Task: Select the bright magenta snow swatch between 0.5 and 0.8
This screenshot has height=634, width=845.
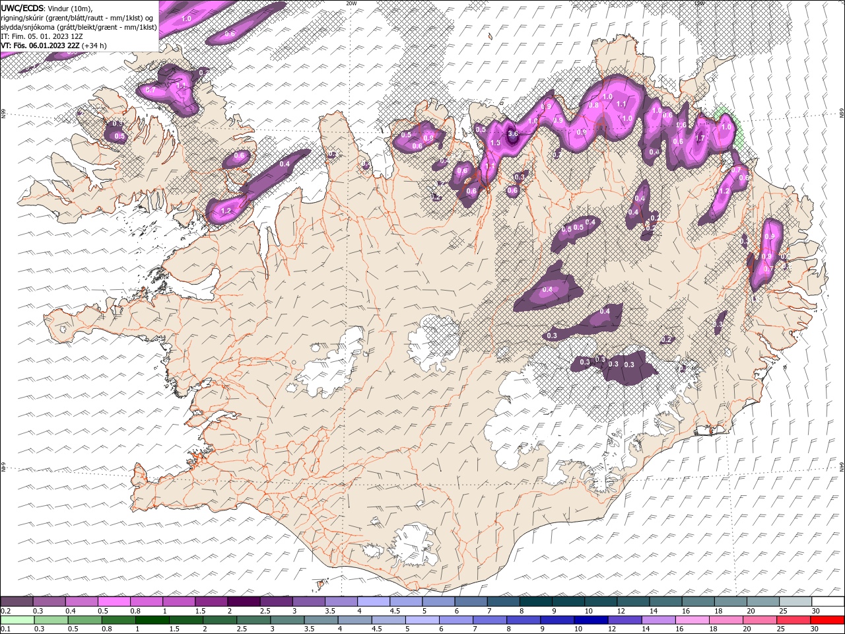Action: pyautogui.click(x=114, y=602)
